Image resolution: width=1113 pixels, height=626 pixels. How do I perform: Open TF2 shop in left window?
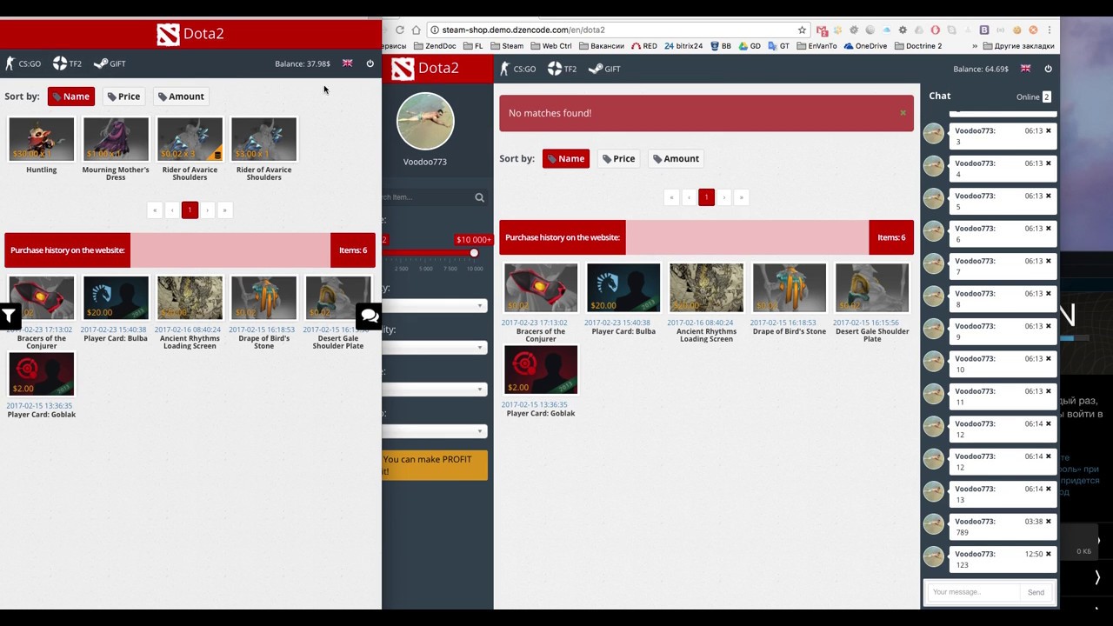pyautogui.click(x=67, y=63)
